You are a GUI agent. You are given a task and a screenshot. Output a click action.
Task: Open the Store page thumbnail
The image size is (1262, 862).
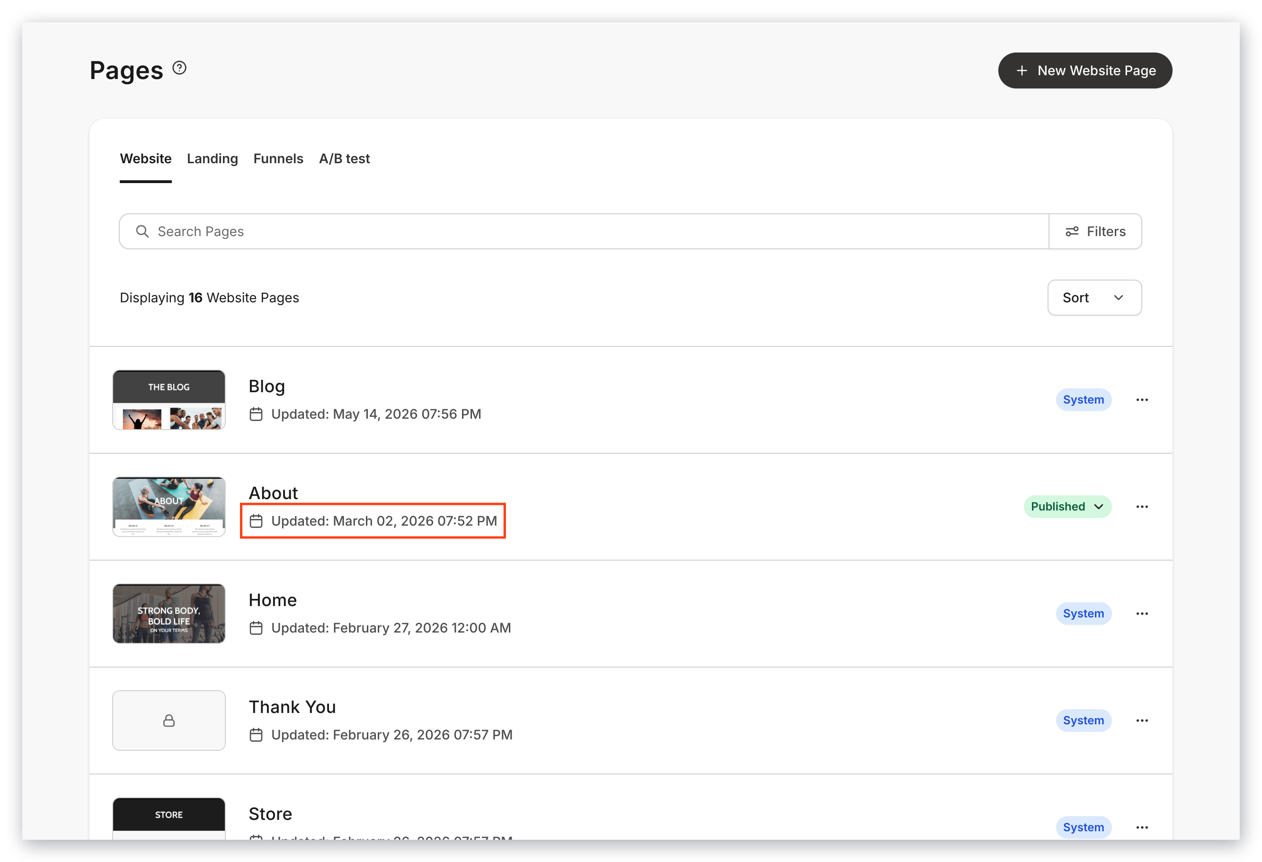click(x=169, y=818)
